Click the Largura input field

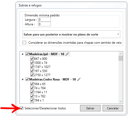44,20
